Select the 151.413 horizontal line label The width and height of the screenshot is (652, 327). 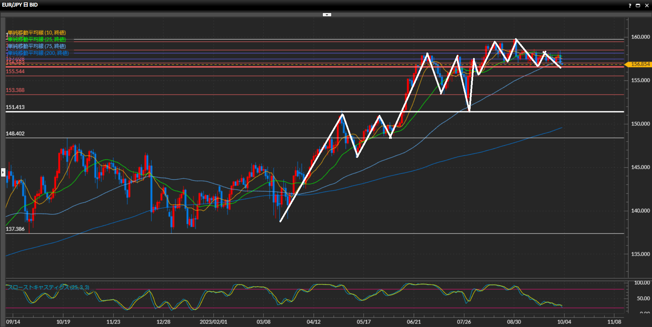(x=15, y=107)
